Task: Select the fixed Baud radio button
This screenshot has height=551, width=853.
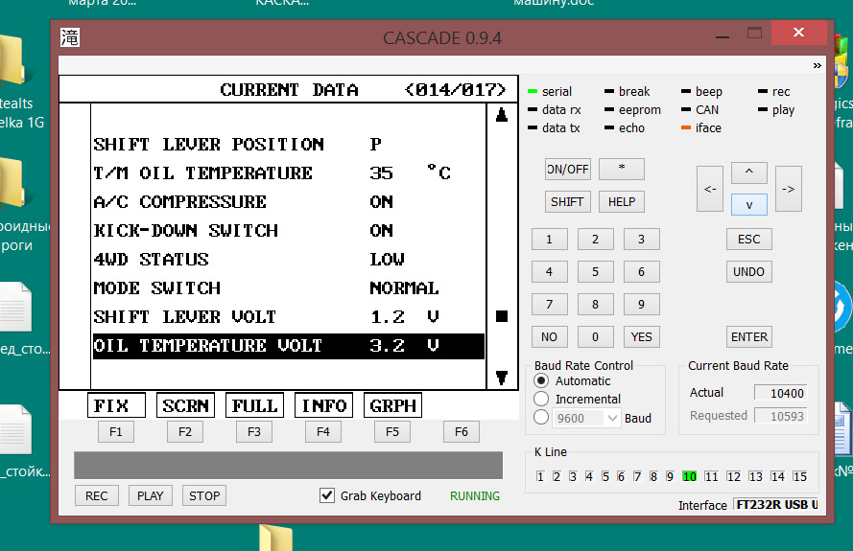Action: coord(541,418)
